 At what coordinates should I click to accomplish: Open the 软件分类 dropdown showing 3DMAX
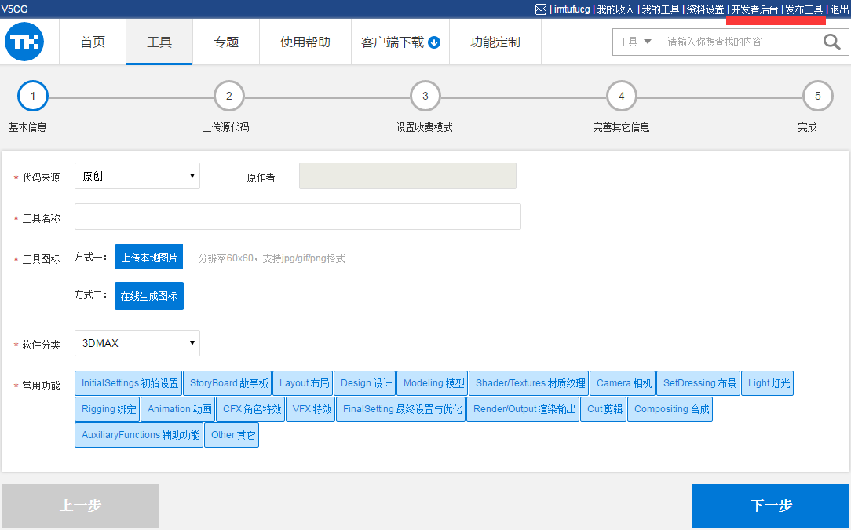137,343
